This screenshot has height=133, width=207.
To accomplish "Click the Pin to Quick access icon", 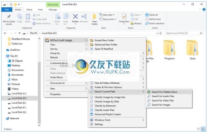I will coord(9,17).
